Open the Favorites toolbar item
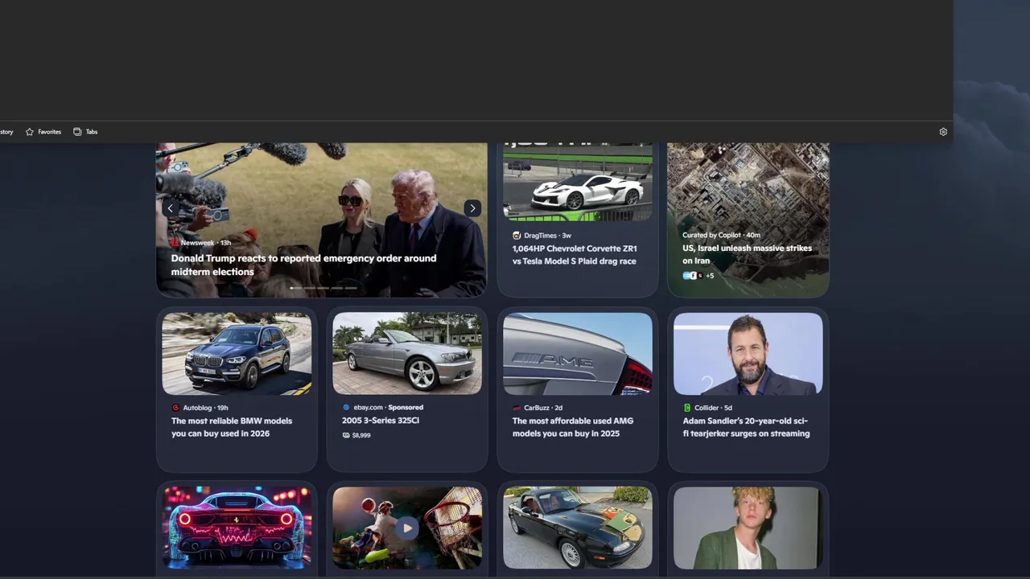This screenshot has height=579, width=1030. [43, 132]
